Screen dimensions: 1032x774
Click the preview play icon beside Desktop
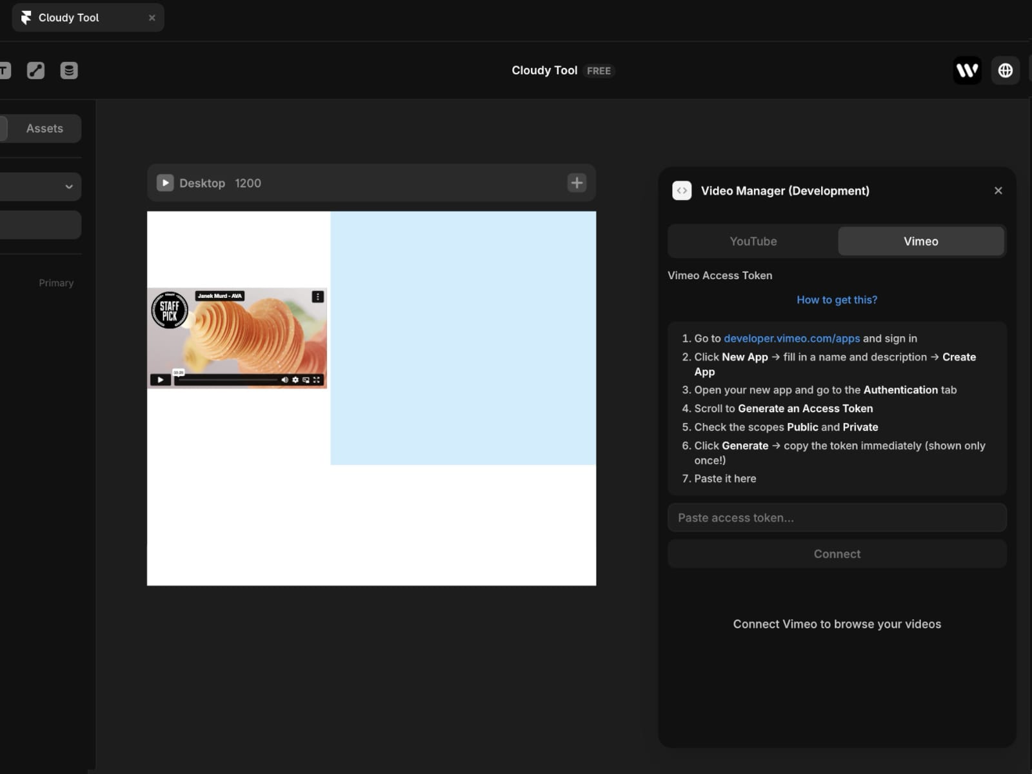[165, 183]
